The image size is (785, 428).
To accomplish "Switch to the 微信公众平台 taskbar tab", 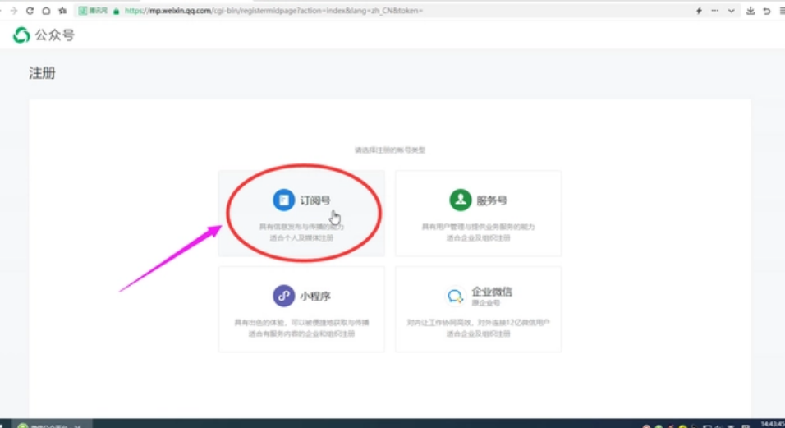I will click(50, 425).
